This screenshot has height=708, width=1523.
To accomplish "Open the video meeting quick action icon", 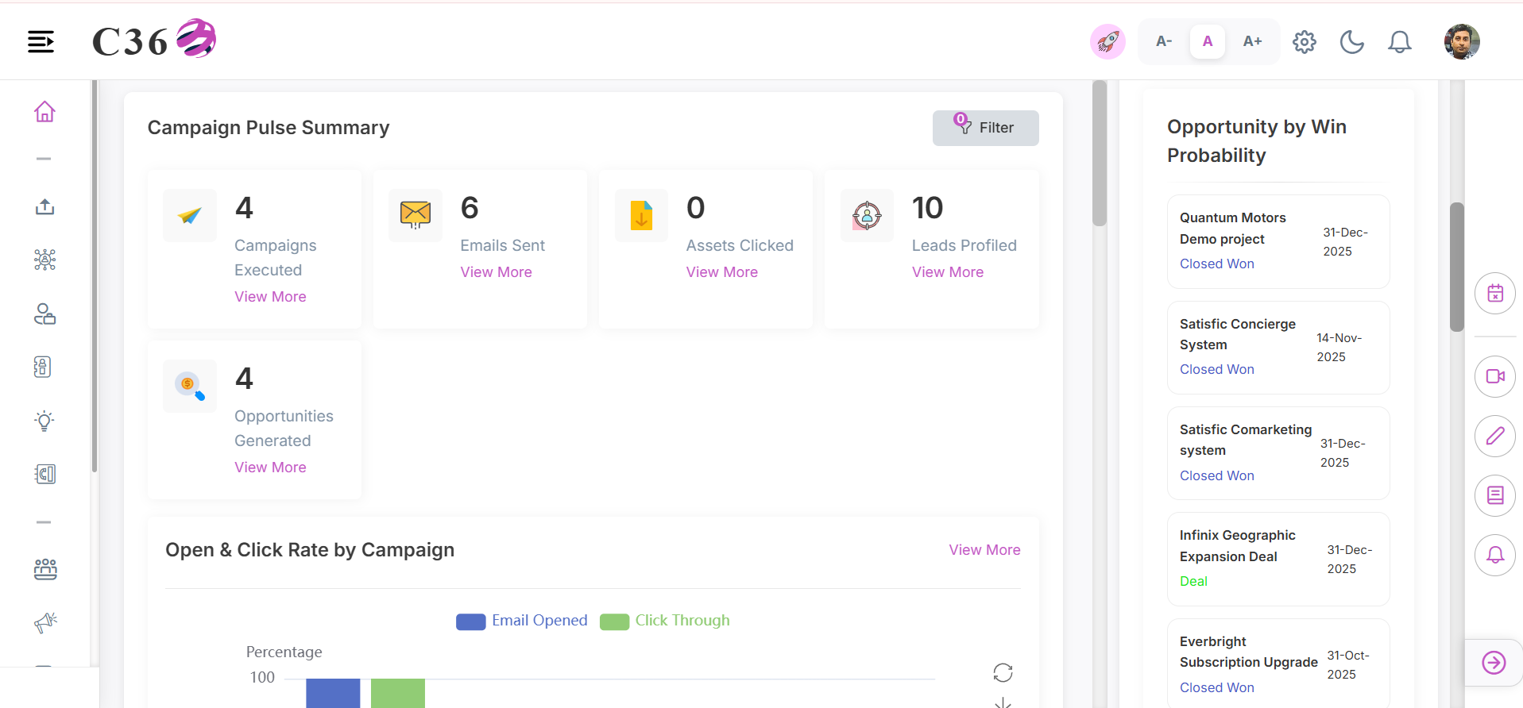I will [x=1495, y=376].
